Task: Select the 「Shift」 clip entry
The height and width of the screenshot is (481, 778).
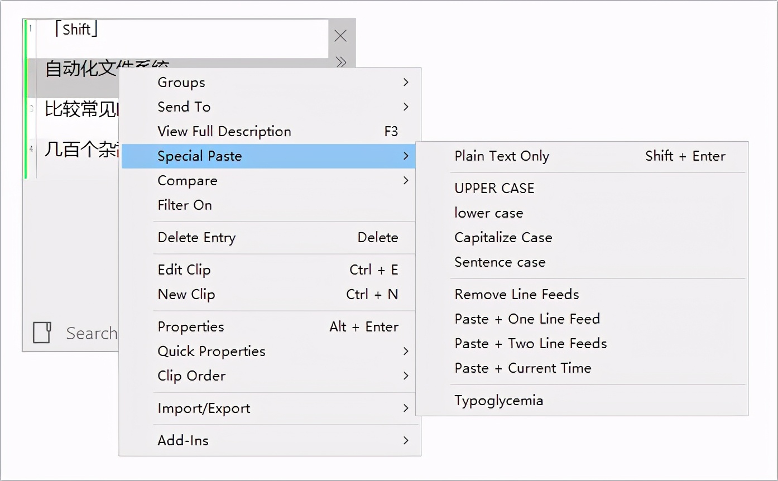Action: (77, 30)
